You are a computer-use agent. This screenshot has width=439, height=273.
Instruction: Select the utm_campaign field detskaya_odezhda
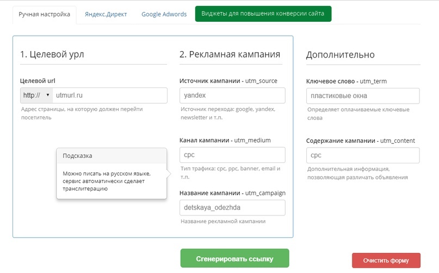[232, 208]
